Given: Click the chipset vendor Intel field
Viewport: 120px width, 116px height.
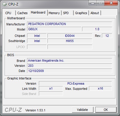Looking at the screenshot, I should [x=37, y=36].
